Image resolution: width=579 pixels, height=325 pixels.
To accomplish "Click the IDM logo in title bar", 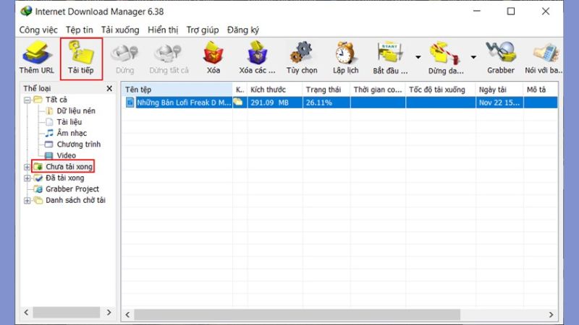I will (x=26, y=11).
